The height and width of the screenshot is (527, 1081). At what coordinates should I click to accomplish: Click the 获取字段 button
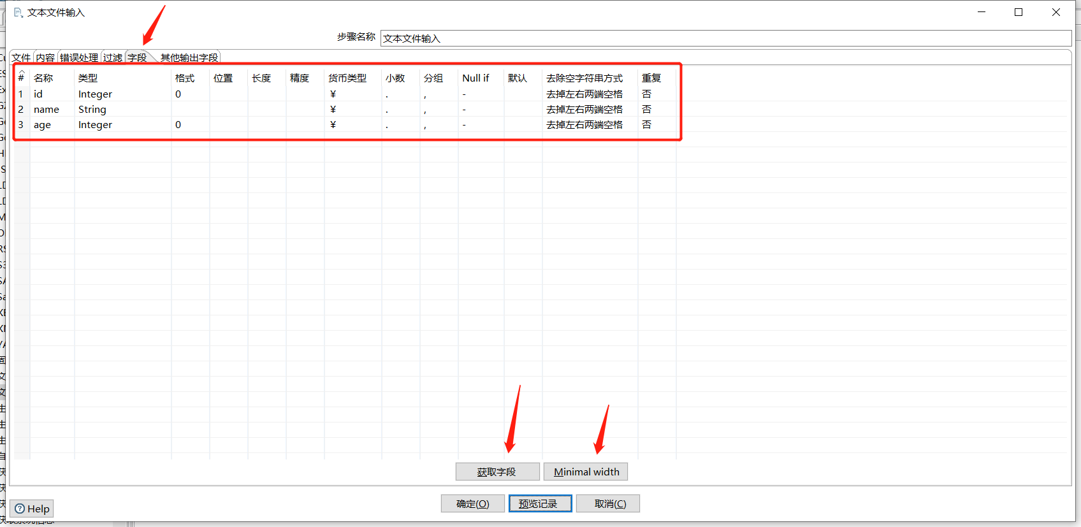click(x=497, y=472)
